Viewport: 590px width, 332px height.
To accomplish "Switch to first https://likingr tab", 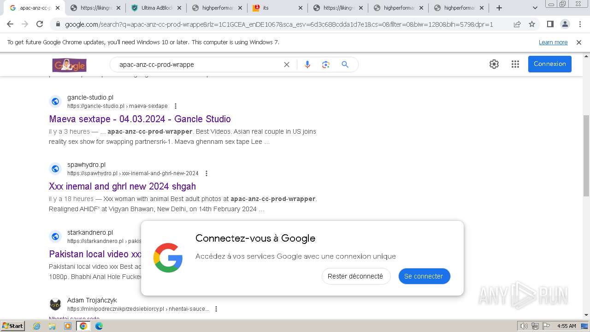I will pos(95,8).
